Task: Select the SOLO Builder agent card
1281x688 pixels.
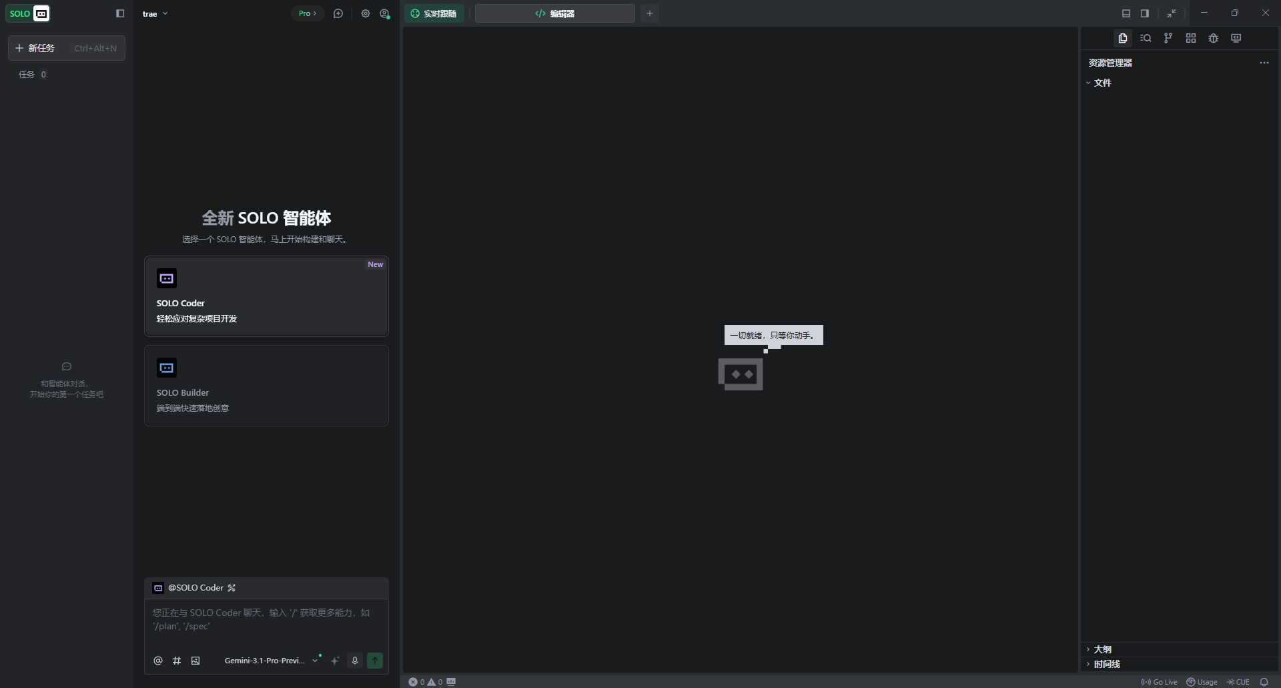Action: (266, 386)
